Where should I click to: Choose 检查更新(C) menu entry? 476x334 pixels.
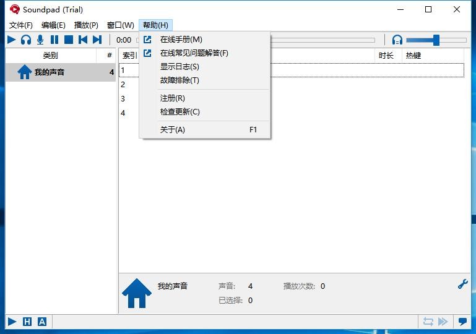click(205, 112)
